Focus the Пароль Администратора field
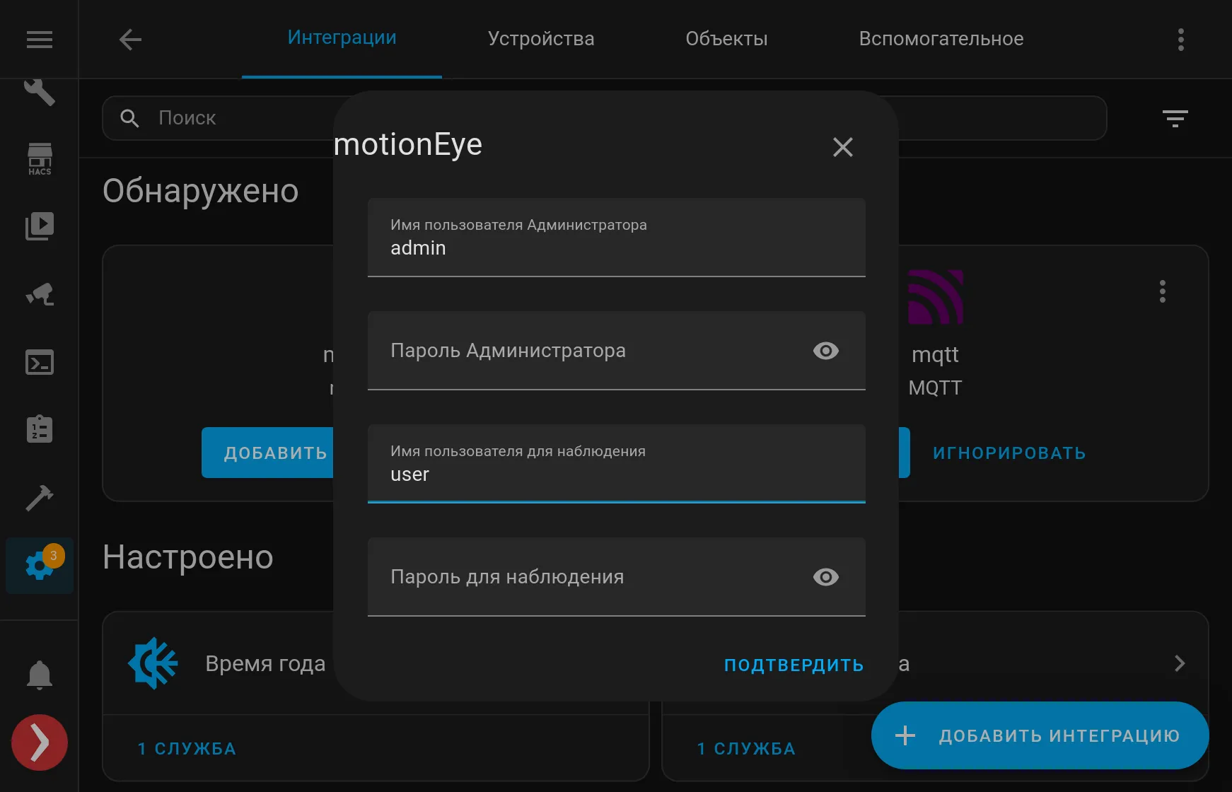This screenshot has width=1232, height=792. coord(617,351)
